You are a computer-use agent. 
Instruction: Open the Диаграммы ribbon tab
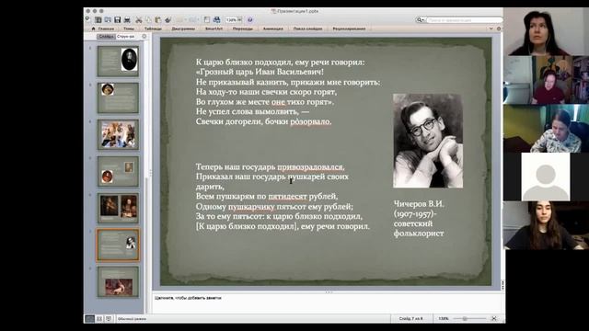click(x=183, y=29)
